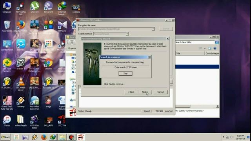Open KMPlayer desktop shortcut

[x=62, y=26]
